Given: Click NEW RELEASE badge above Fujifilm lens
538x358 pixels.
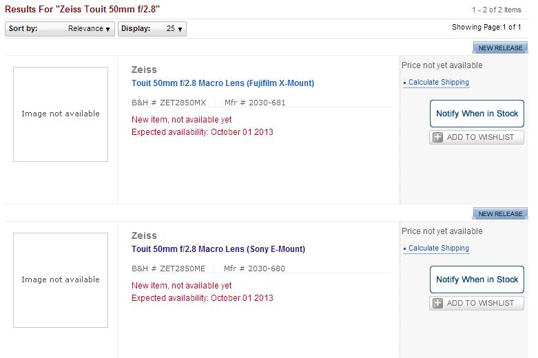Looking at the screenshot, I should click(500, 48).
